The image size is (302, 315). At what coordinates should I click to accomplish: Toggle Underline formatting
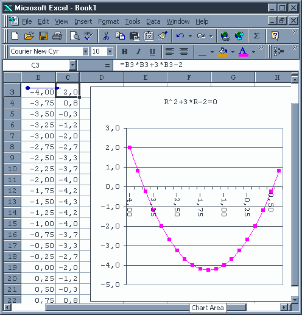[x=152, y=52]
